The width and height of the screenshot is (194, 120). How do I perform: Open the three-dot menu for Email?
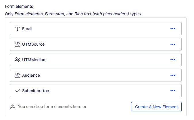pos(173,29)
